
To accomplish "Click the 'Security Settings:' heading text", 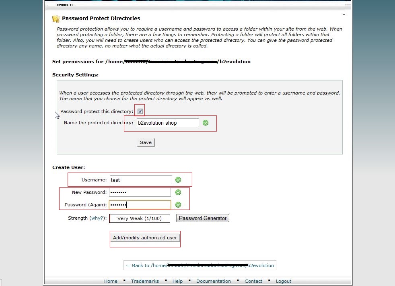I will tap(75, 75).
